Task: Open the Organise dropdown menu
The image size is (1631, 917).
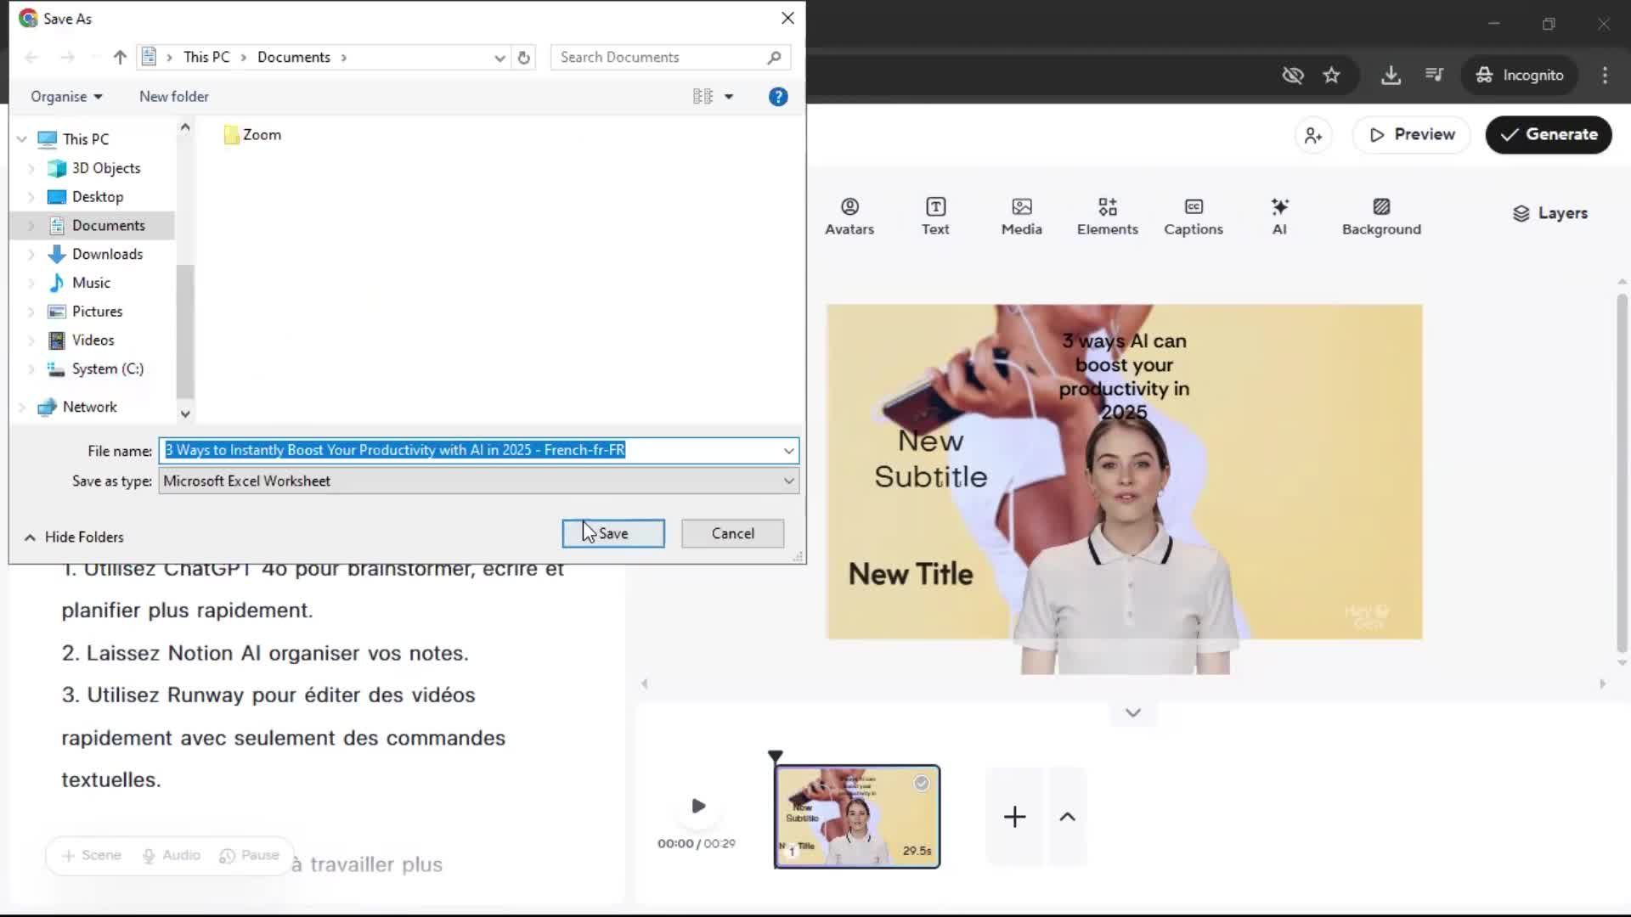Action: click(x=66, y=97)
